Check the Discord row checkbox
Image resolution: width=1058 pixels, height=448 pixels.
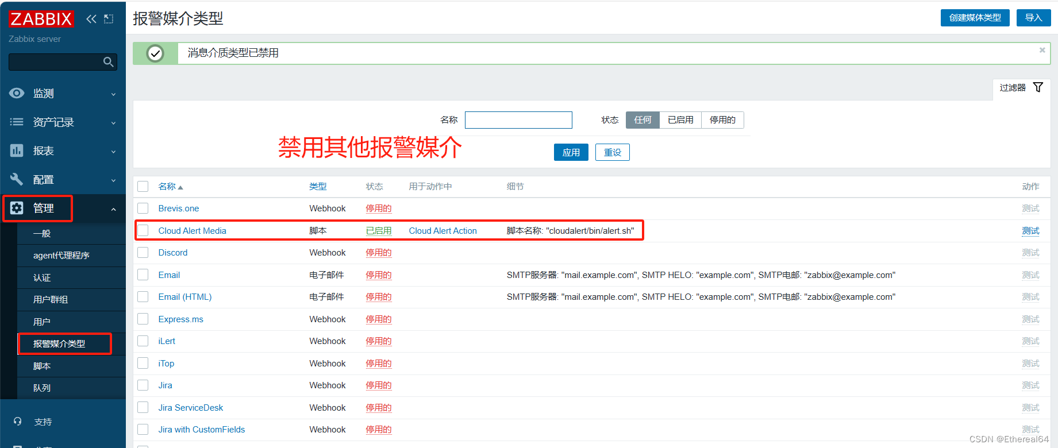[x=143, y=252]
